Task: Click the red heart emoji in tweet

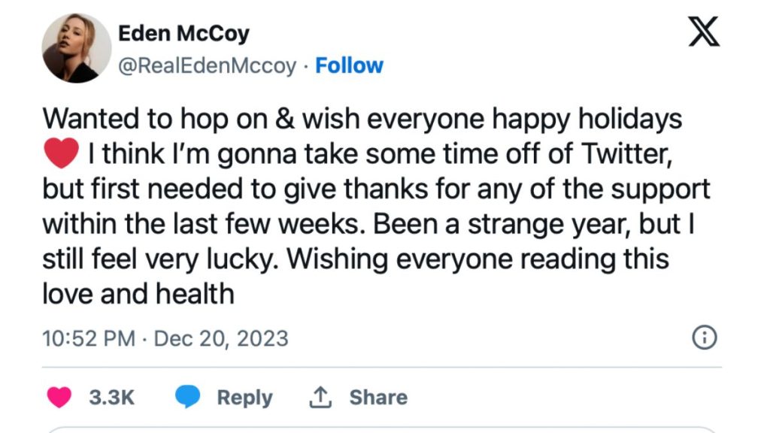Action: point(62,156)
